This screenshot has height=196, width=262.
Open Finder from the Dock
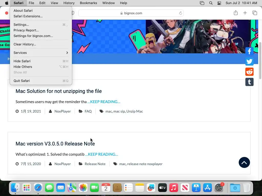[x=15, y=188]
